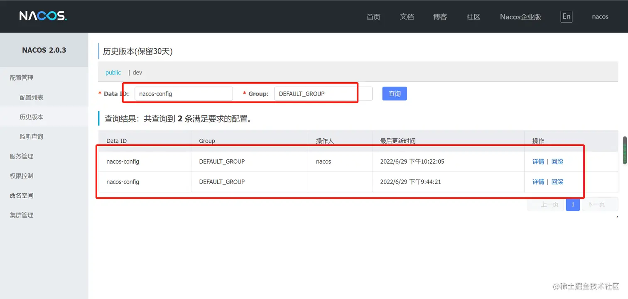Image resolution: width=628 pixels, height=299 pixels.
Task: Click timestamp 2022/6/29 下午10:22:05
Action: pyautogui.click(x=412, y=162)
